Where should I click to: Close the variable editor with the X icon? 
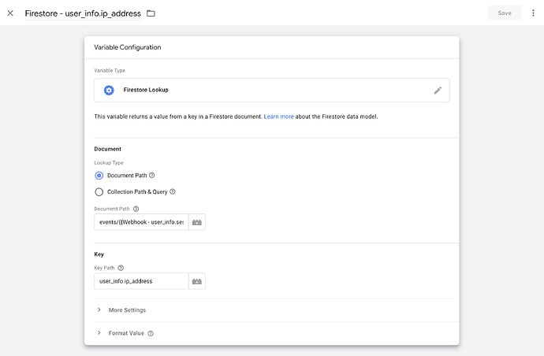click(x=10, y=13)
